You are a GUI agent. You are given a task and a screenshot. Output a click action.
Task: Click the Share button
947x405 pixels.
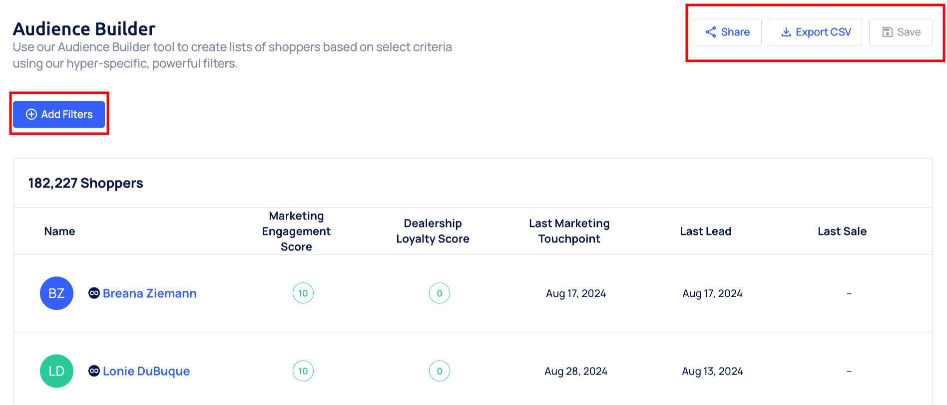pyautogui.click(x=727, y=32)
